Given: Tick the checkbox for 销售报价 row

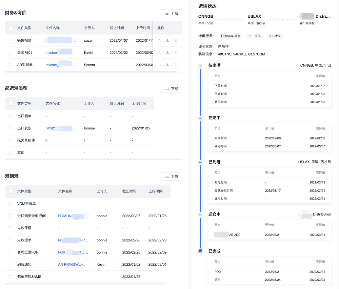Looking at the screenshot, I should 10,41.
